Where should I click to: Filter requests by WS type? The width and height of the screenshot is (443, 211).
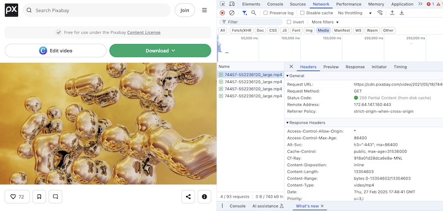pyautogui.click(x=358, y=30)
